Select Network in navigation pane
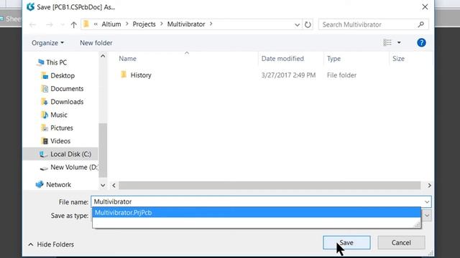Screen dimensions: 460x258 (x=58, y=185)
